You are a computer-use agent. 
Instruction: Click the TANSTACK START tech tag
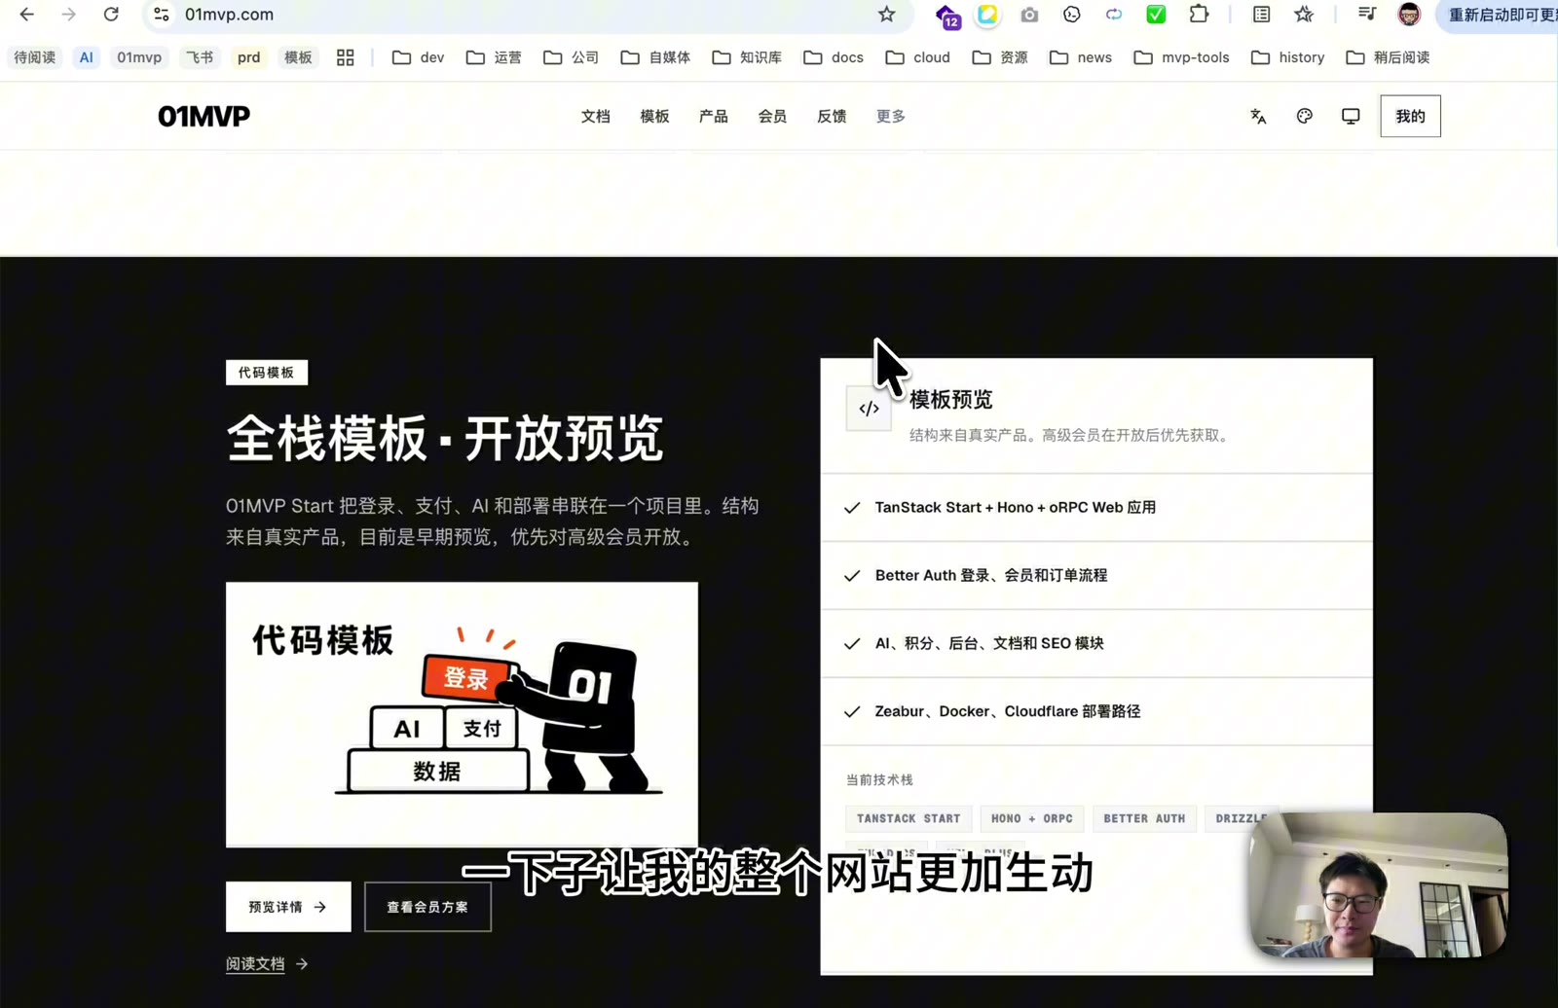click(x=909, y=819)
